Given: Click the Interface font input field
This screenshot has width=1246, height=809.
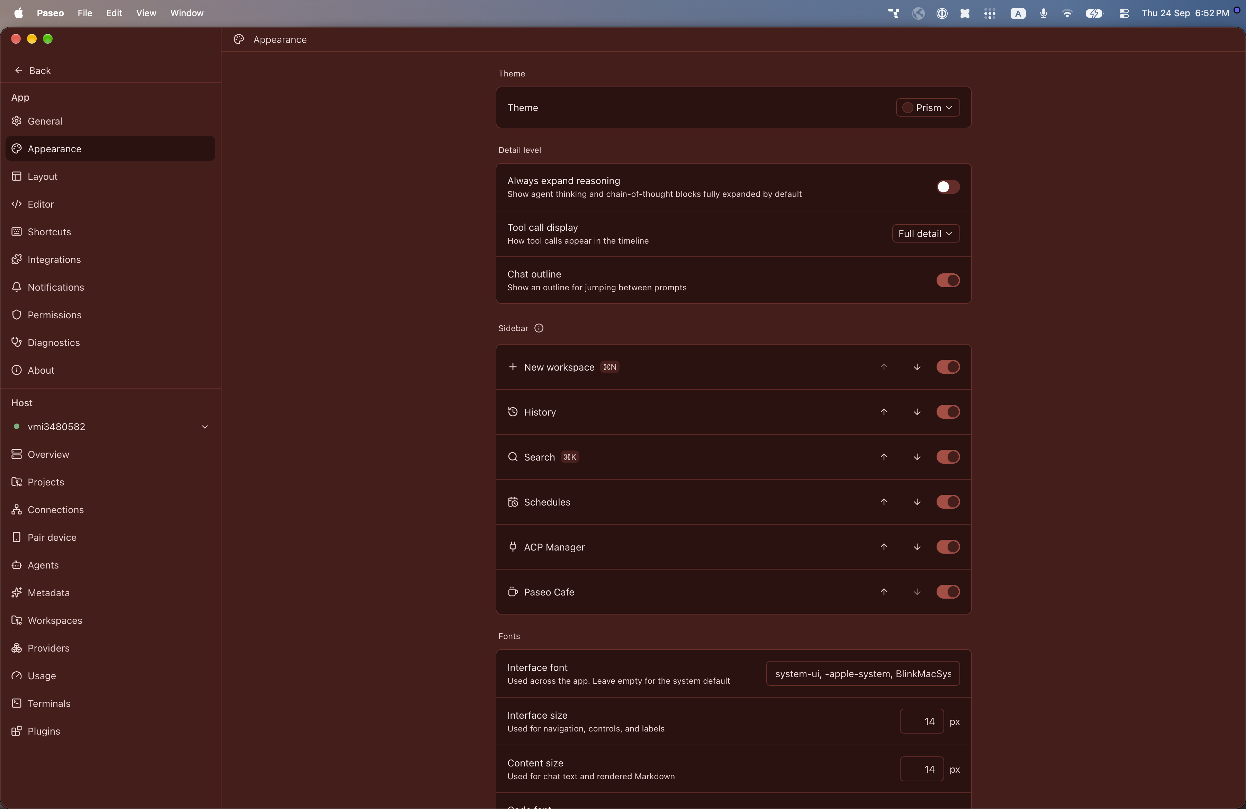Looking at the screenshot, I should (862, 673).
